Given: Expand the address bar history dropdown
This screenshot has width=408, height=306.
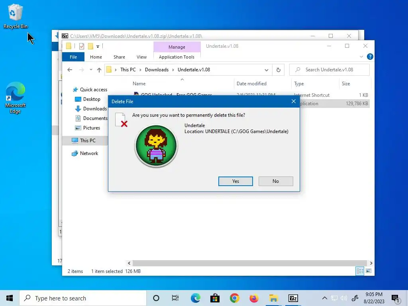Looking at the screenshot, I should pyautogui.click(x=267, y=70).
